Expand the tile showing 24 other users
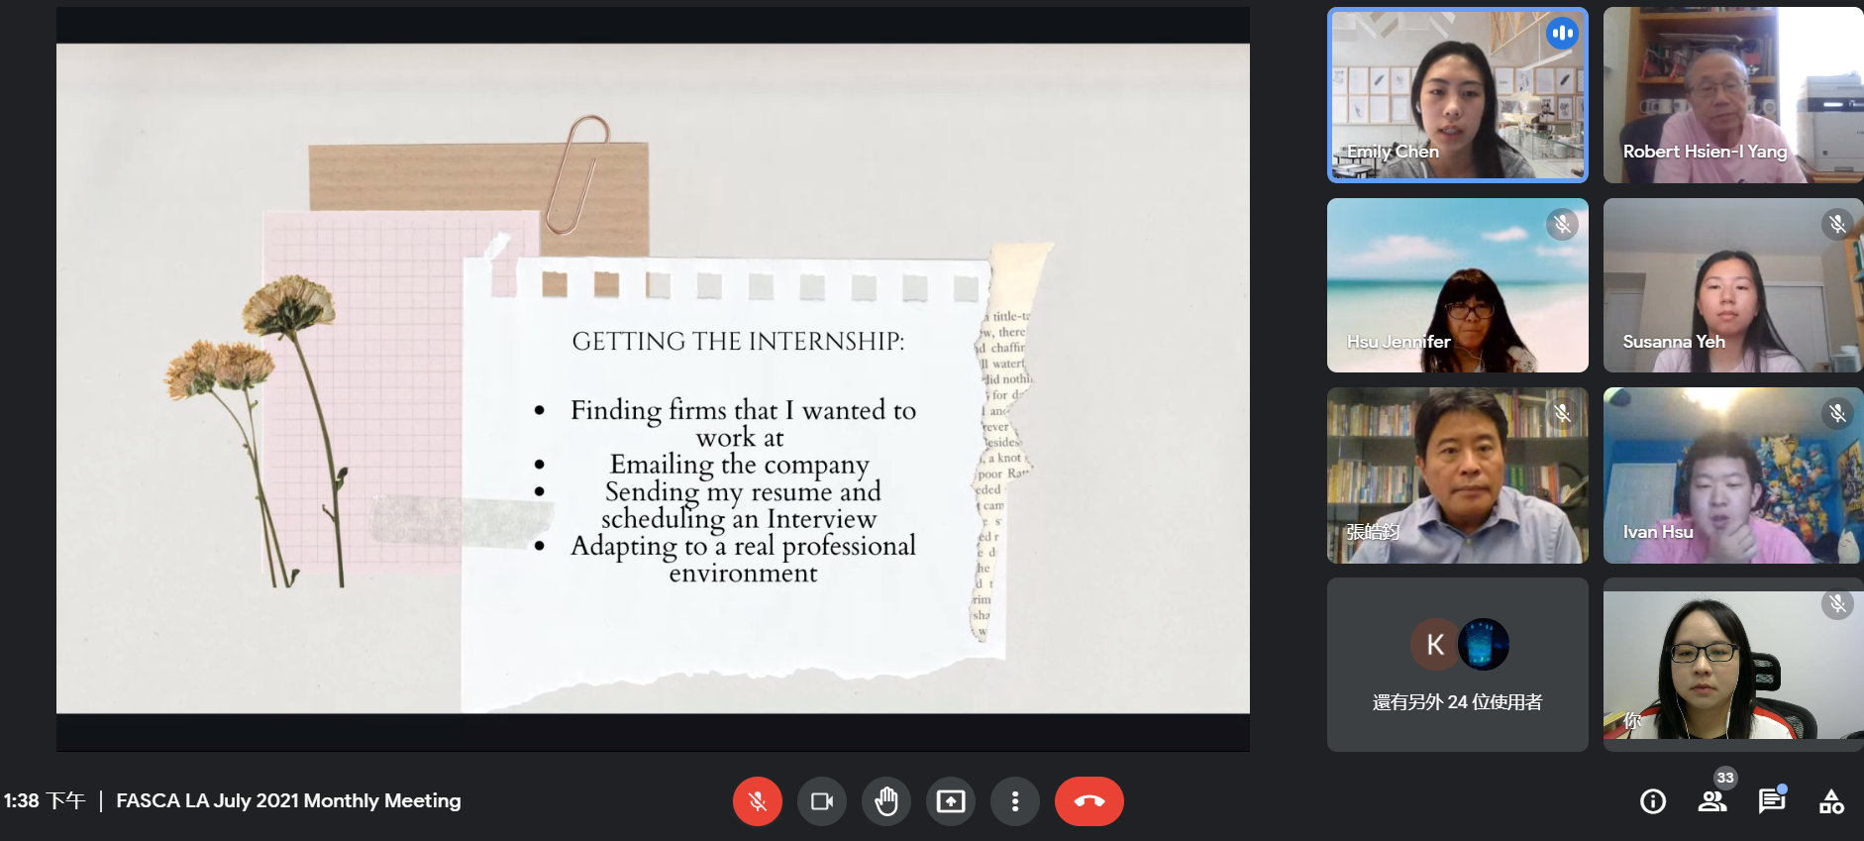The width and height of the screenshot is (1864, 841). tap(1457, 665)
